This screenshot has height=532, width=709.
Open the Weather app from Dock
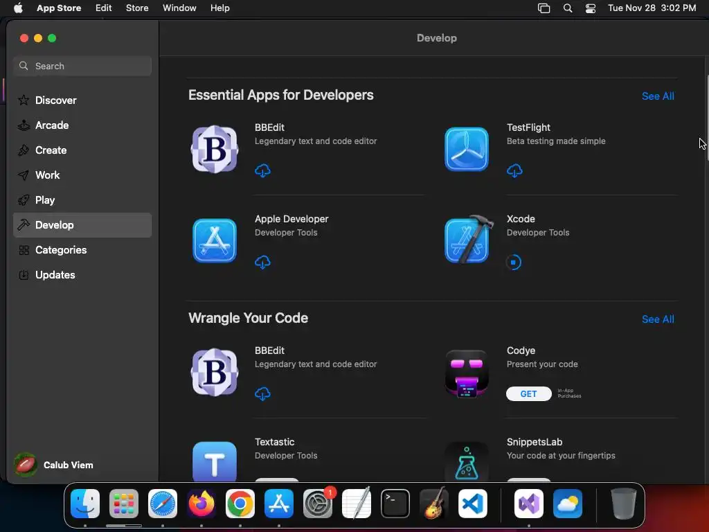tap(568, 504)
